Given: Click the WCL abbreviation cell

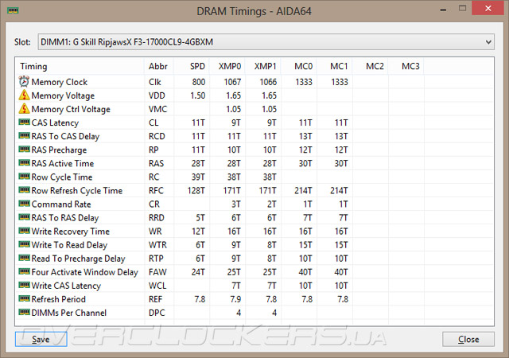Looking at the screenshot, I should [x=157, y=286].
